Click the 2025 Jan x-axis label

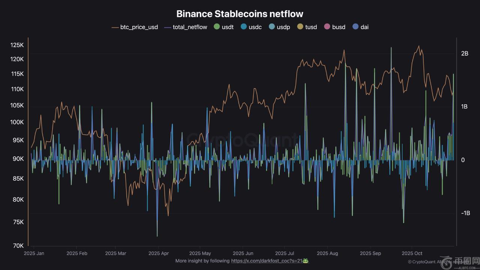(34, 253)
